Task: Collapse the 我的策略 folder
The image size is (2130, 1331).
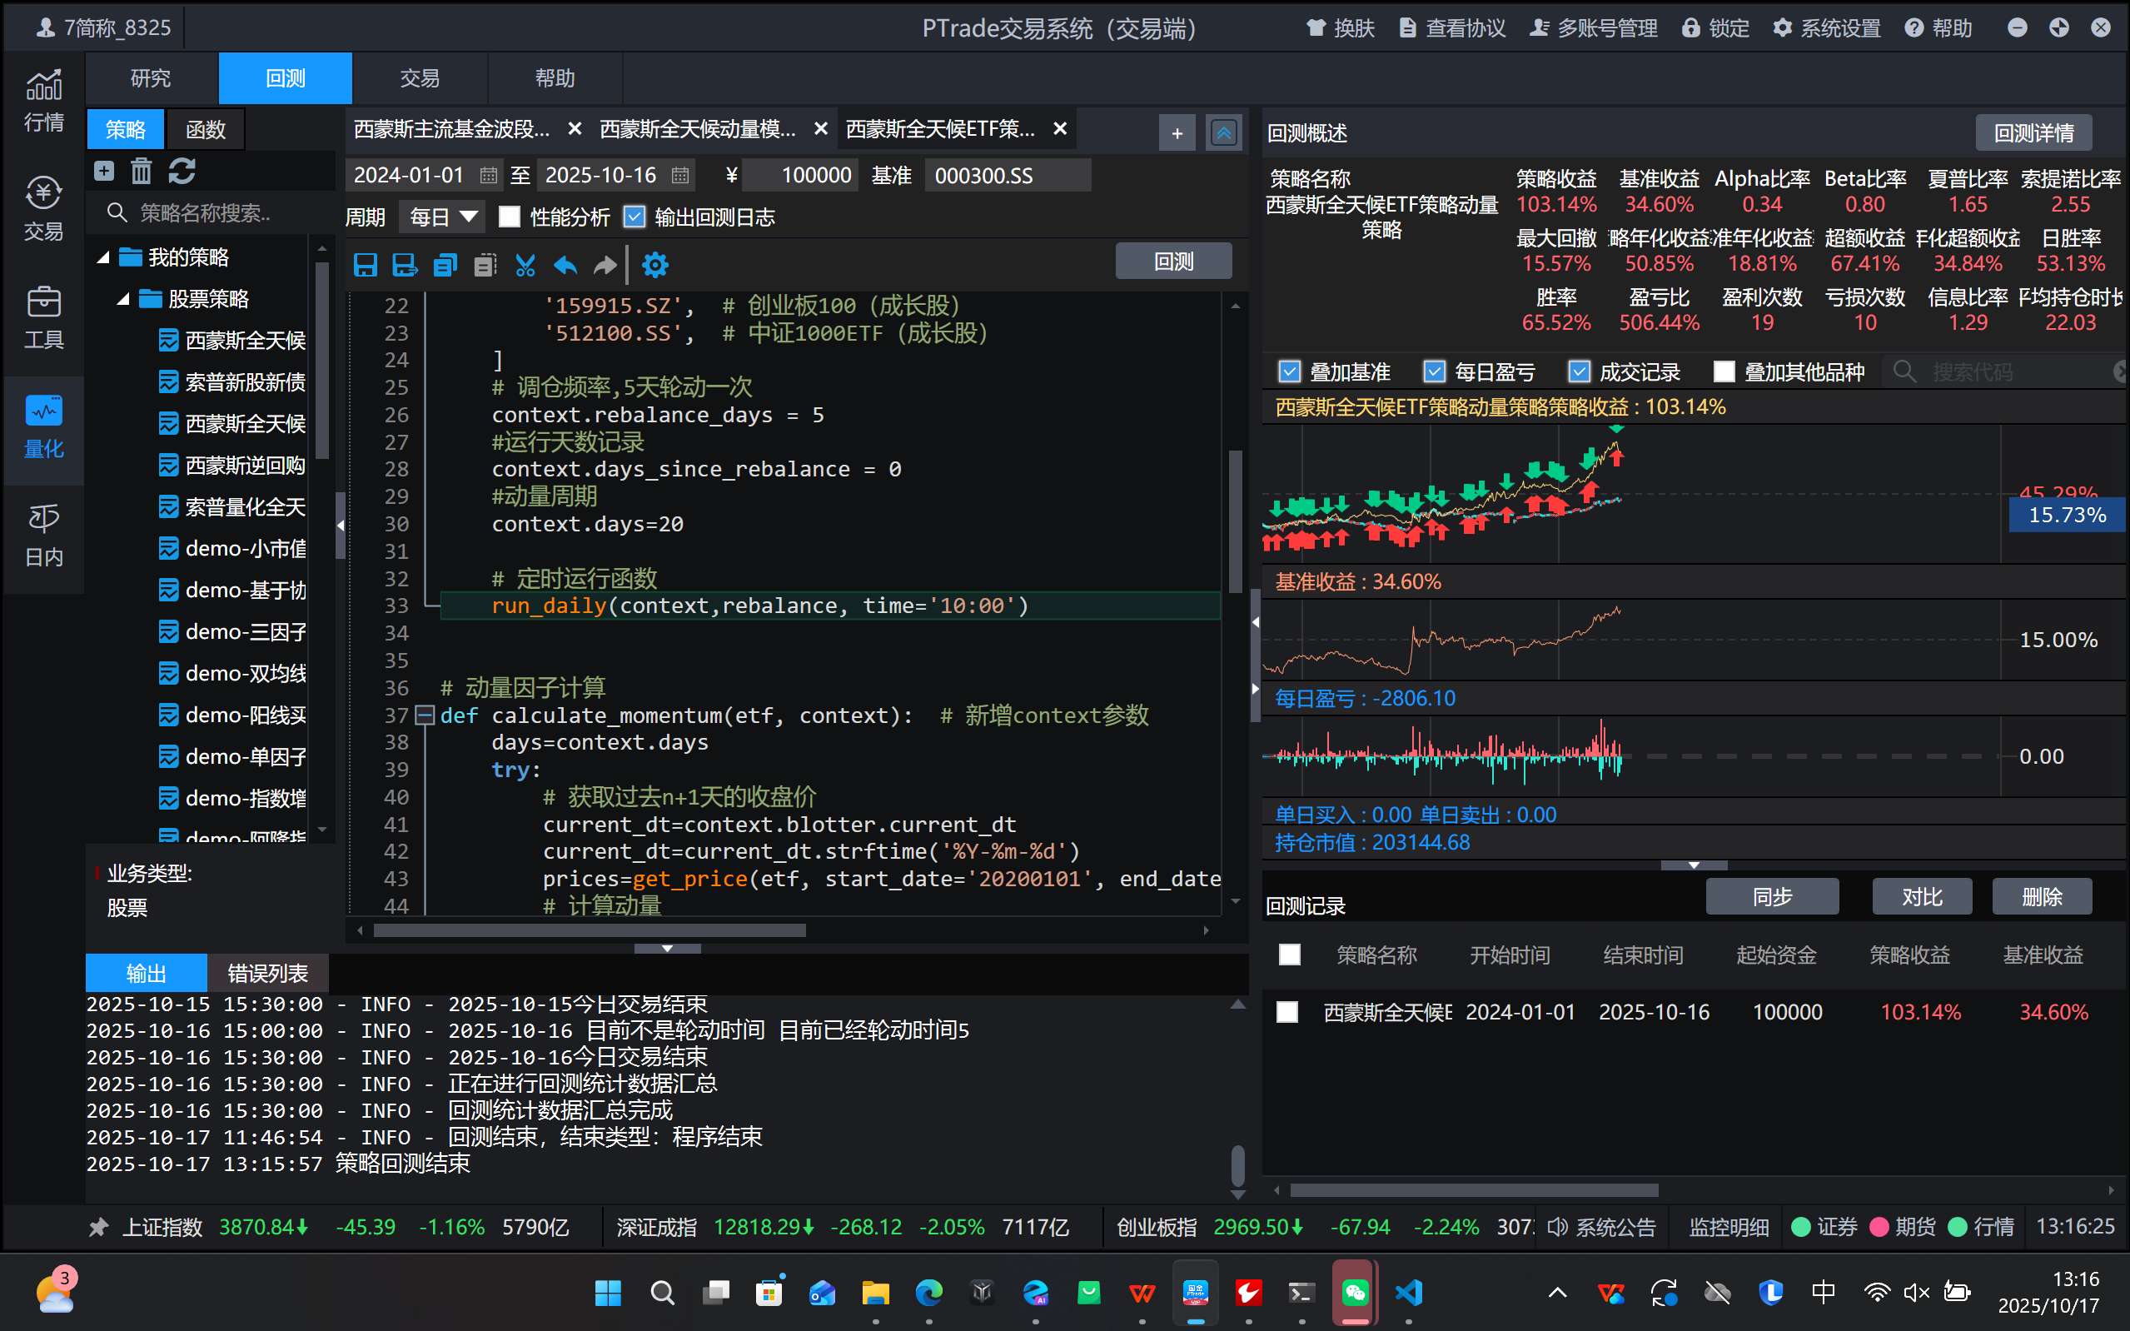Action: (104, 257)
